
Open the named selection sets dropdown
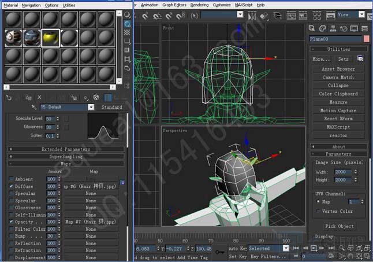pos(240,15)
